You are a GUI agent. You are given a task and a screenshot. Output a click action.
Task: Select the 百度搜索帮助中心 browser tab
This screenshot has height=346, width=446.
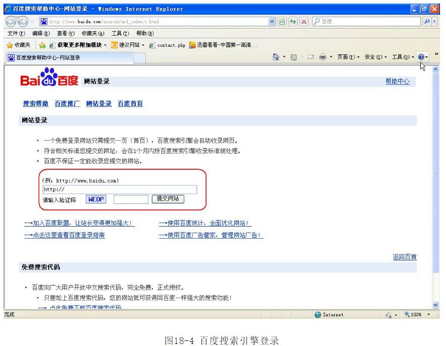pos(48,57)
